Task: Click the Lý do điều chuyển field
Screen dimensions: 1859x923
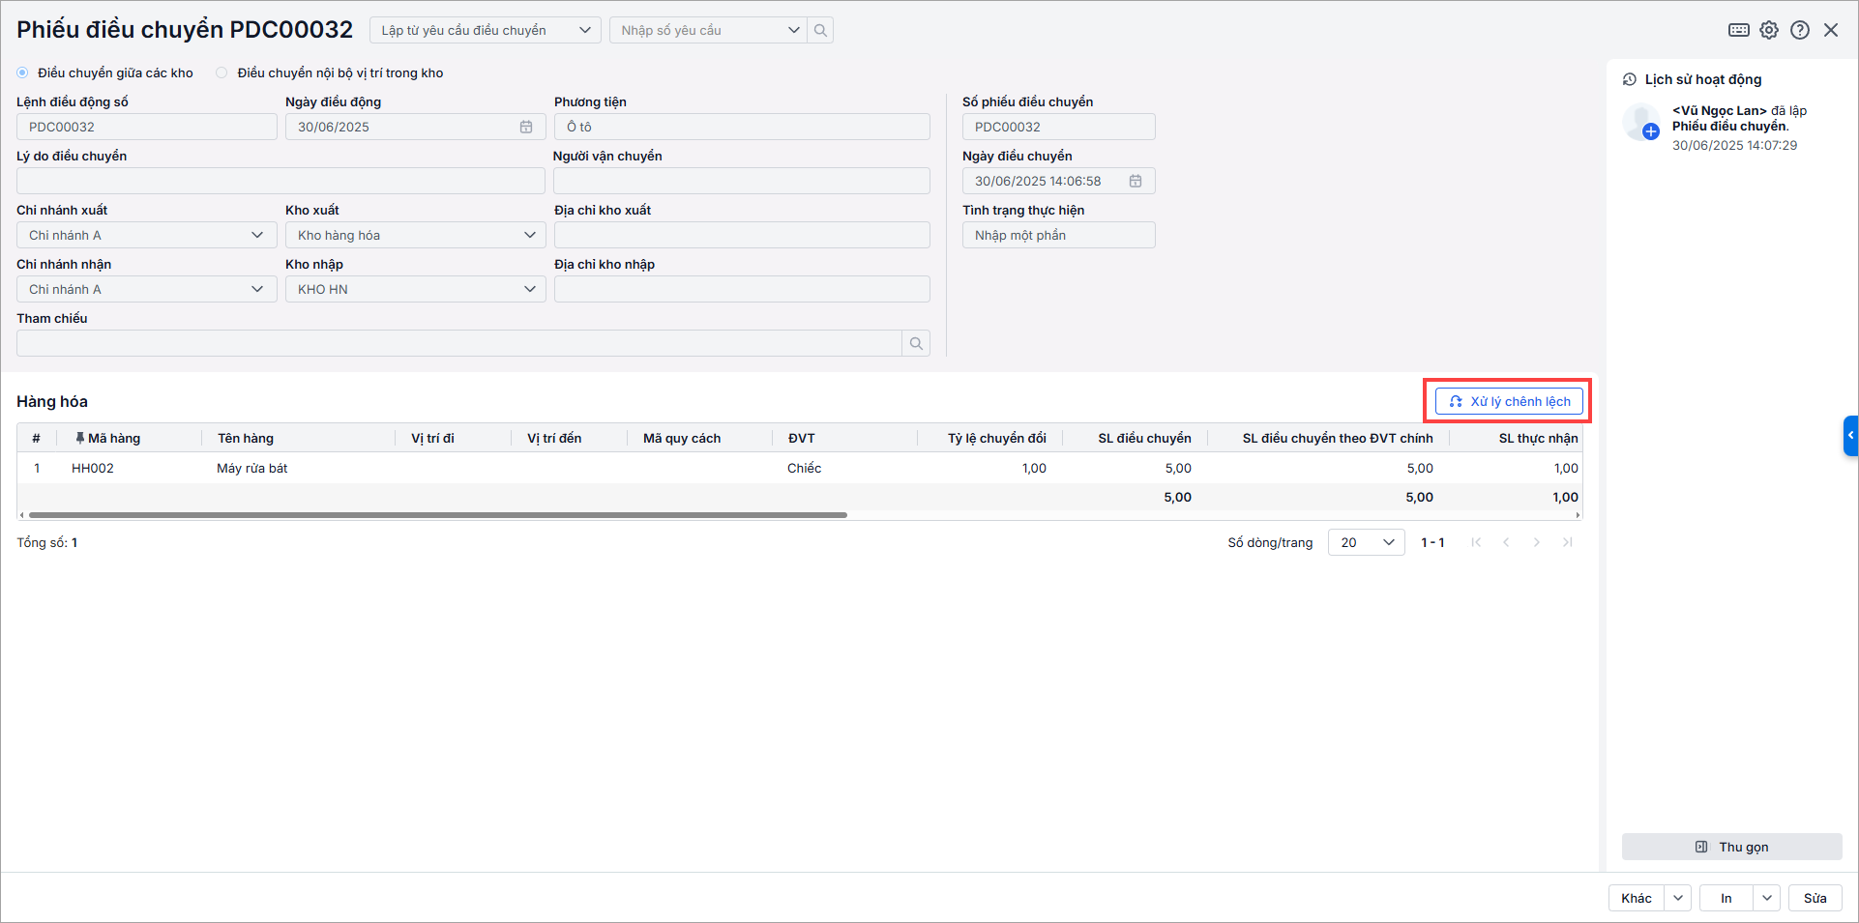Action: pyautogui.click(x=280, y=181)
